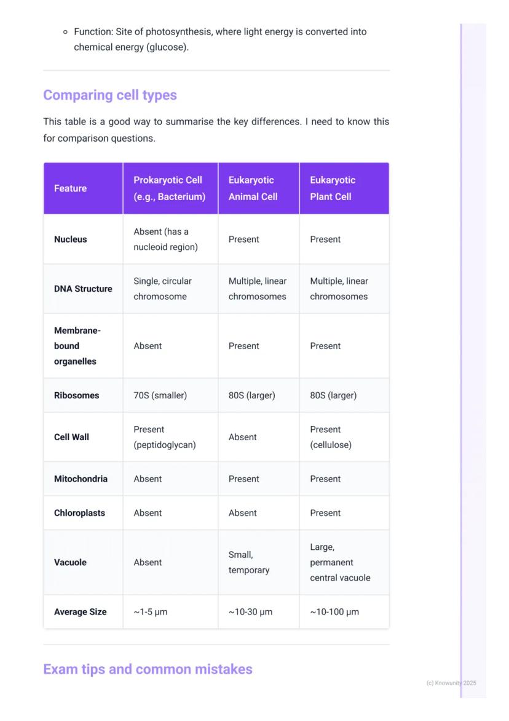
Task: Select the "Present (peptidoglycan)" cell
Action: pyautogui.click(x=164, y=437)
